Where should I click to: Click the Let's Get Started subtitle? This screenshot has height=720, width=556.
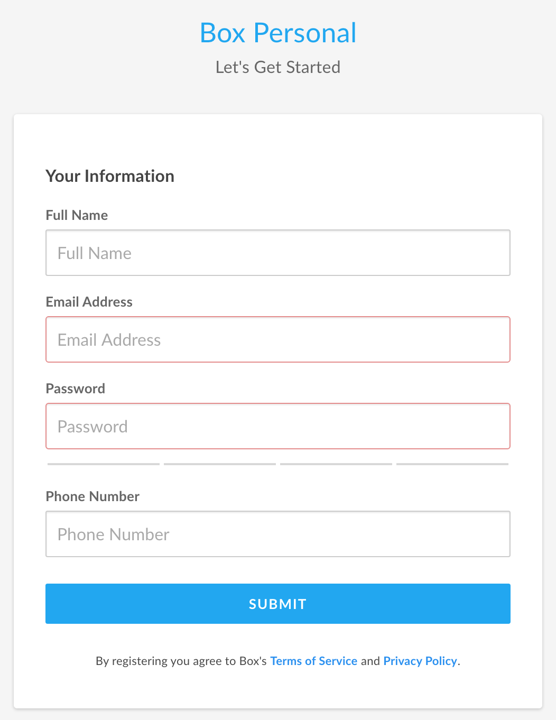tap(278, 67)
